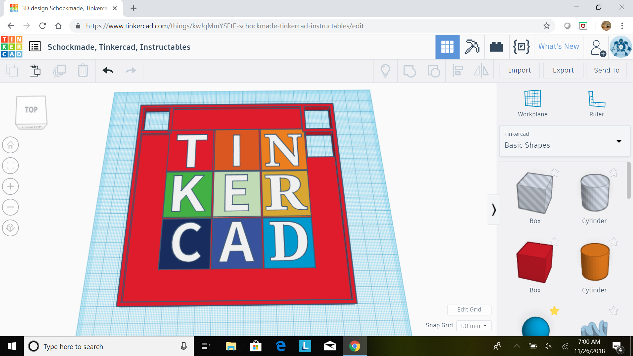Undo the last action
Viewport: 633px width, 356px height.
108,71
